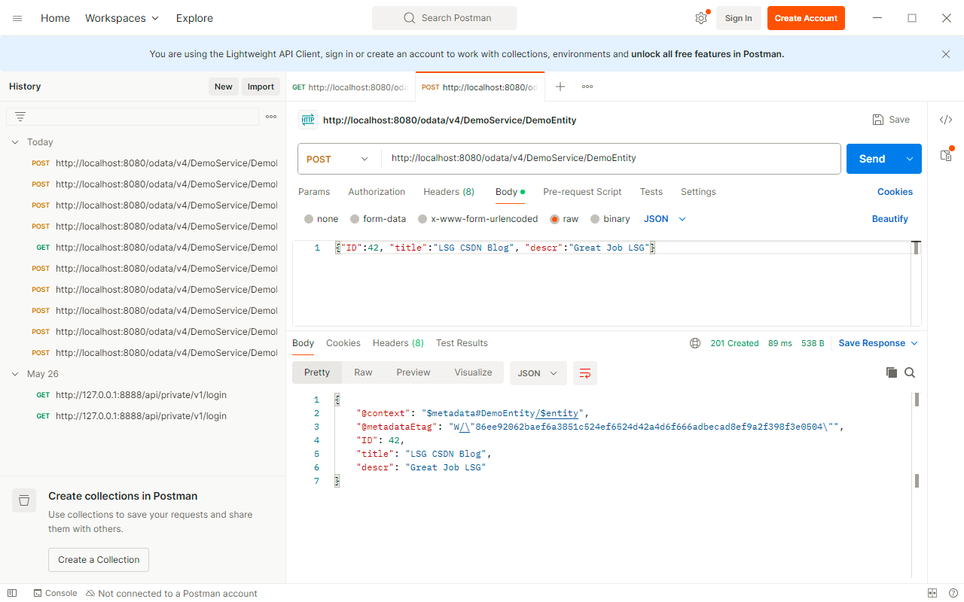Switch response to Visualize view
Image resolution: width=964 pixels, height=602 pixels.
pos(473,372)
